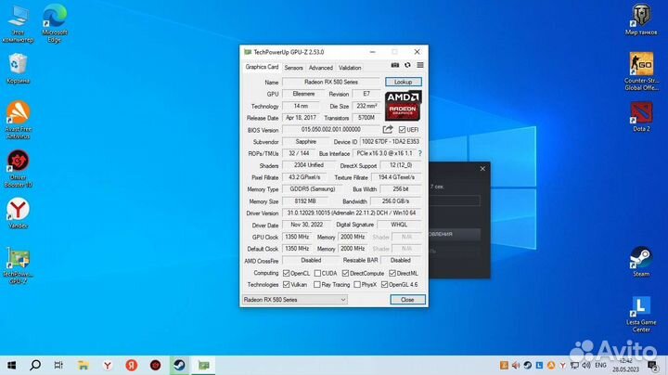Switch to the Advanced tab
Screen dimensions: 668x375
click(x=321, y=68)
